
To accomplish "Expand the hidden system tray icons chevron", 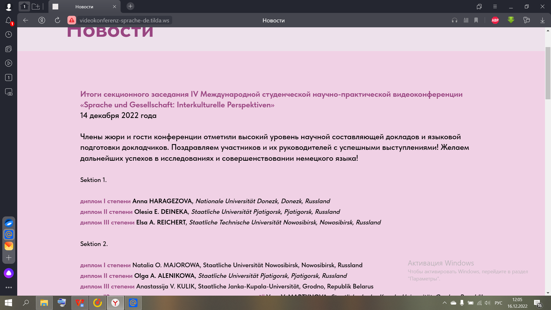I will 445,303.
